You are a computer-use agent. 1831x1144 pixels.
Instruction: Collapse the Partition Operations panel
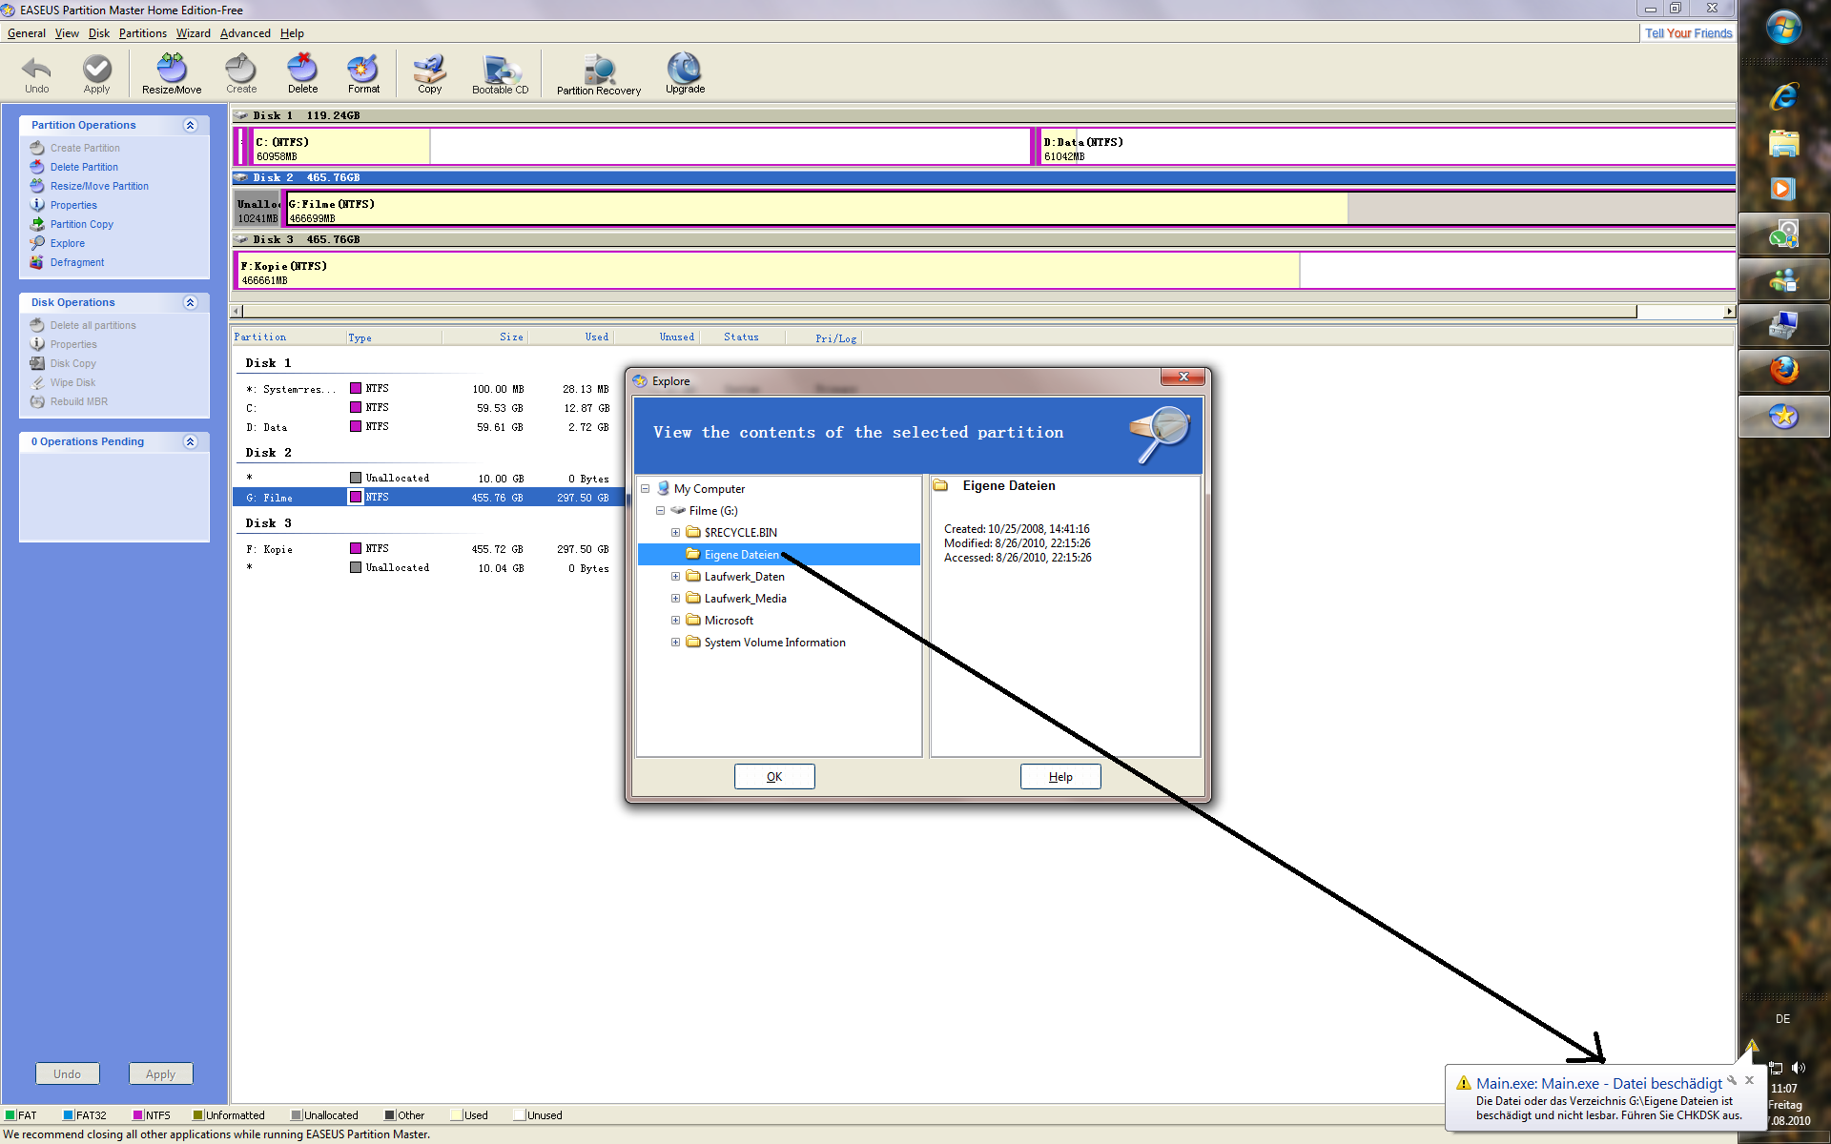click(x=190, y=125)
